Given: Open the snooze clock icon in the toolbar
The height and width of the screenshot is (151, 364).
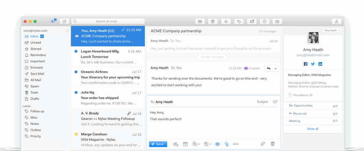Looking at the screenshot, I should point(264,21).
